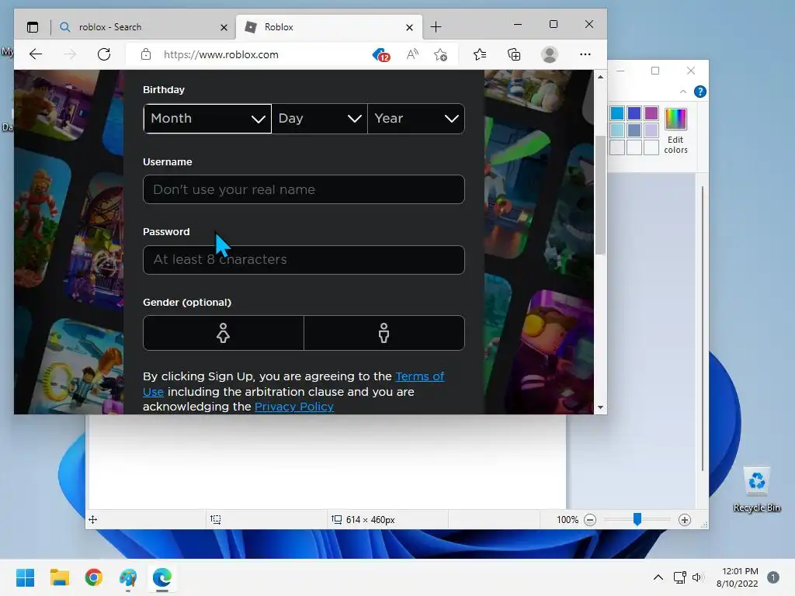Open the Edge tab actions menu icon
Viewport: 795px width, 596px height.
click(x=33, y=27)
